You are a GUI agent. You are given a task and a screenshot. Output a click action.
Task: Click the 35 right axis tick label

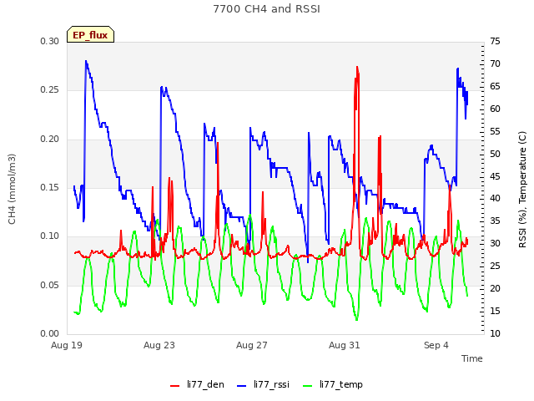pos(495,221)
